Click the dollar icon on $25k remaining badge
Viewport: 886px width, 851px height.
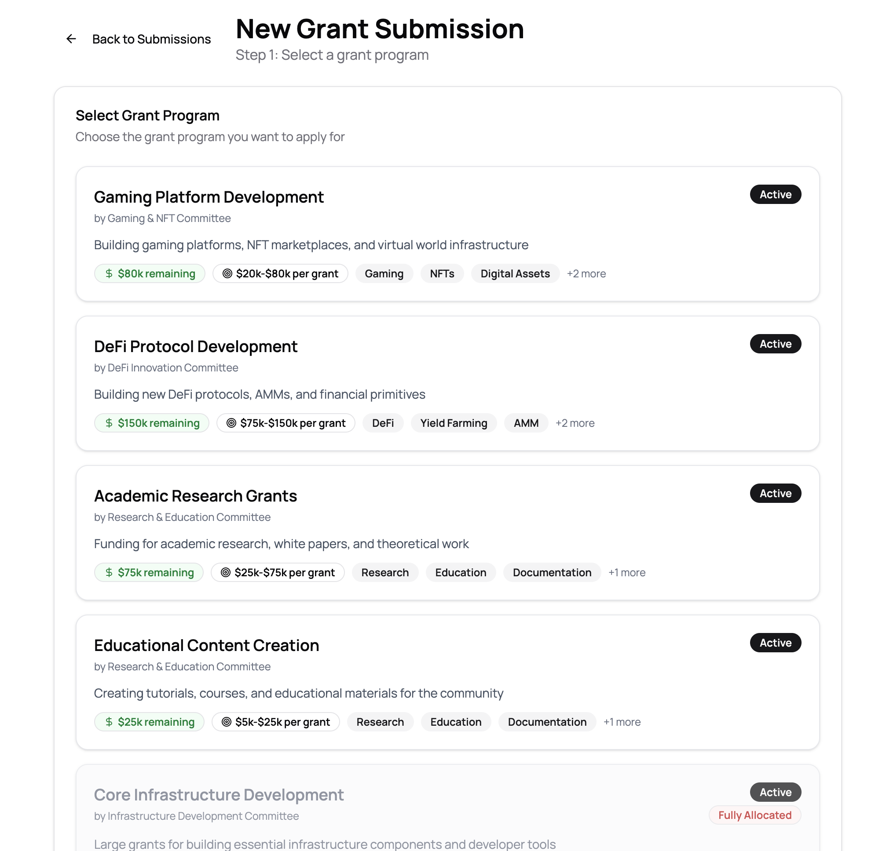pyautogui.click(x=108, y=722)
